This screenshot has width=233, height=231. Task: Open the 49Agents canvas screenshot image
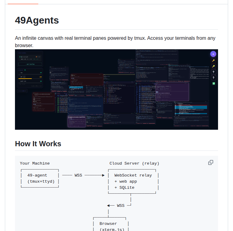point(116,89)
